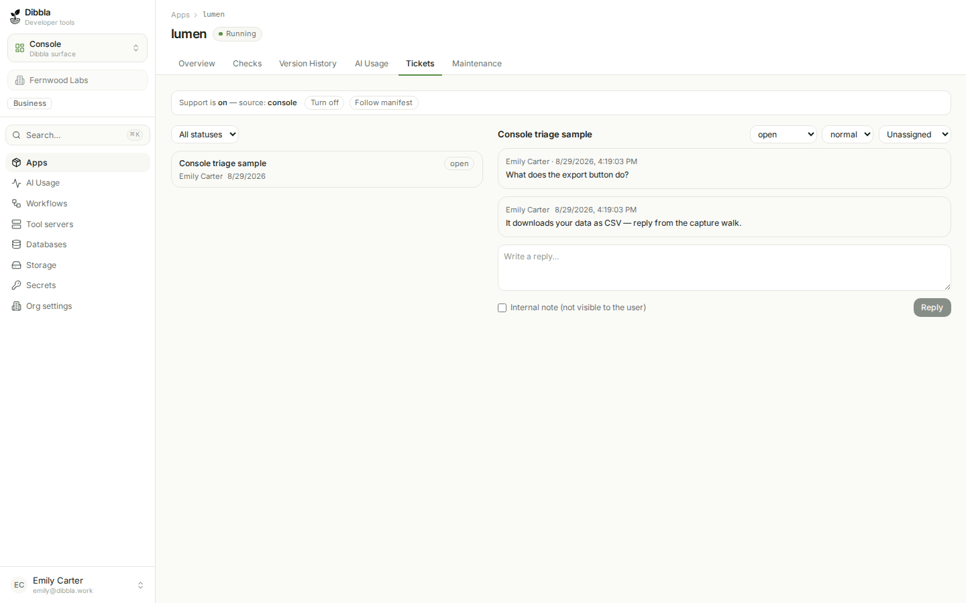Click the Databases cylinder icon

pos(17,245)
